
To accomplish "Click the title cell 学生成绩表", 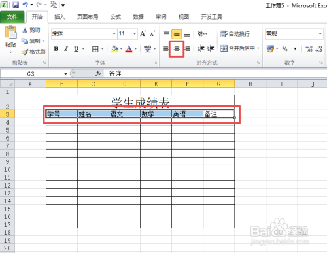I will (140, 103).
